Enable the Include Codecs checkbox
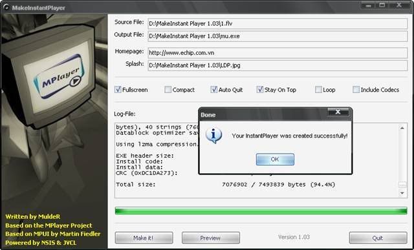414x250 pixels. pos(356,89)
